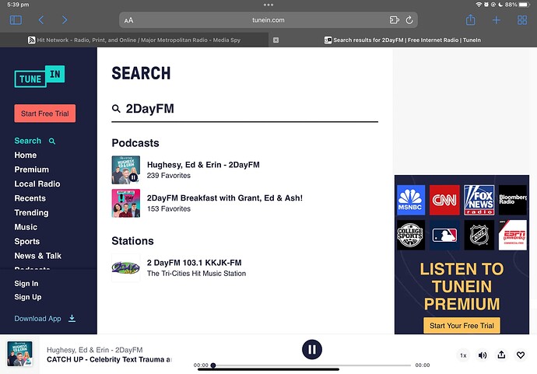The height and width of the screenshot is (374, 537).
Task: Open the multitasking three-dots menu
Action: (268, 5)
